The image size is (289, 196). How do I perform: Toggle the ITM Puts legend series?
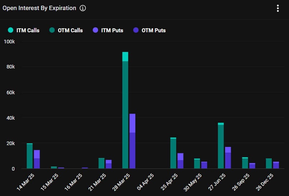[108, 30]
